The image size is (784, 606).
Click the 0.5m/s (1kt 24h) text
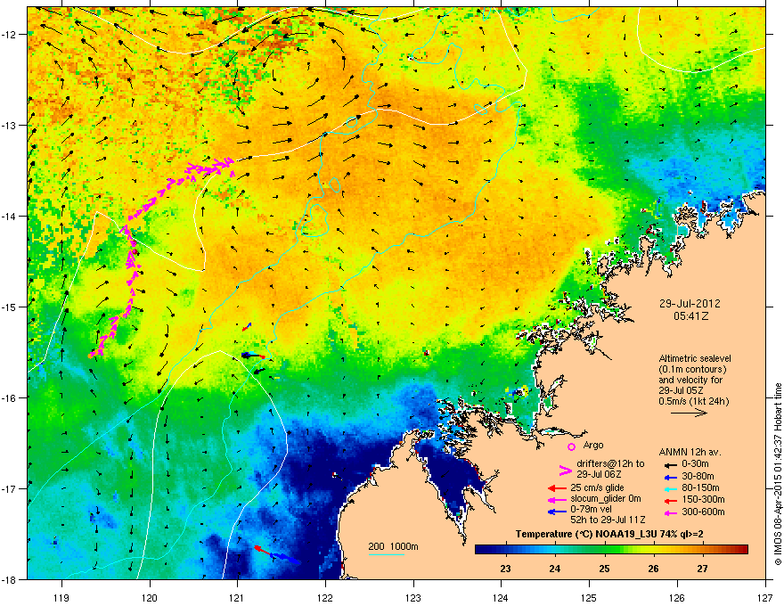click(693, 402)
